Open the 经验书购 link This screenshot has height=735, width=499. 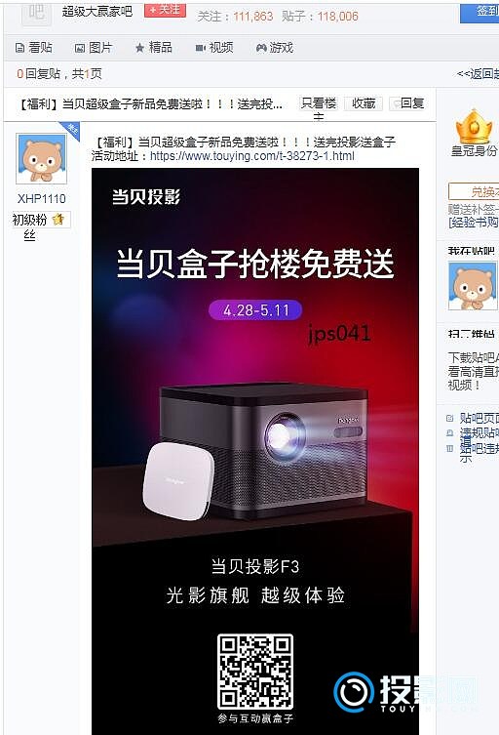(x=474, y=223)
